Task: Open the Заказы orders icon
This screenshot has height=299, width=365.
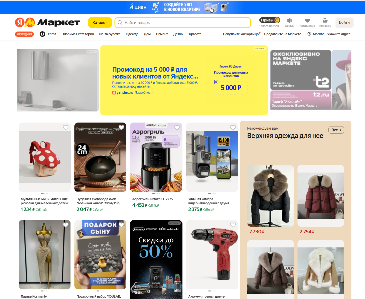Action: 289,21
